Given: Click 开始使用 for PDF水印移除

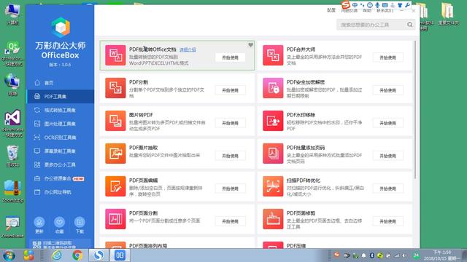Looking at the screenshot, I should [387, 123].
